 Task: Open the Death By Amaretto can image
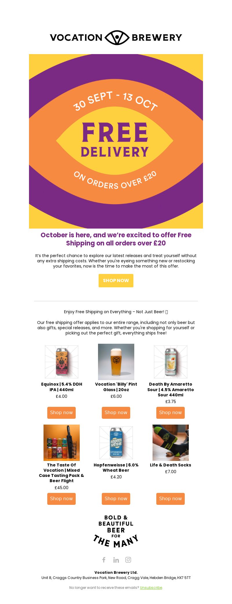click(x=171, y=362)
